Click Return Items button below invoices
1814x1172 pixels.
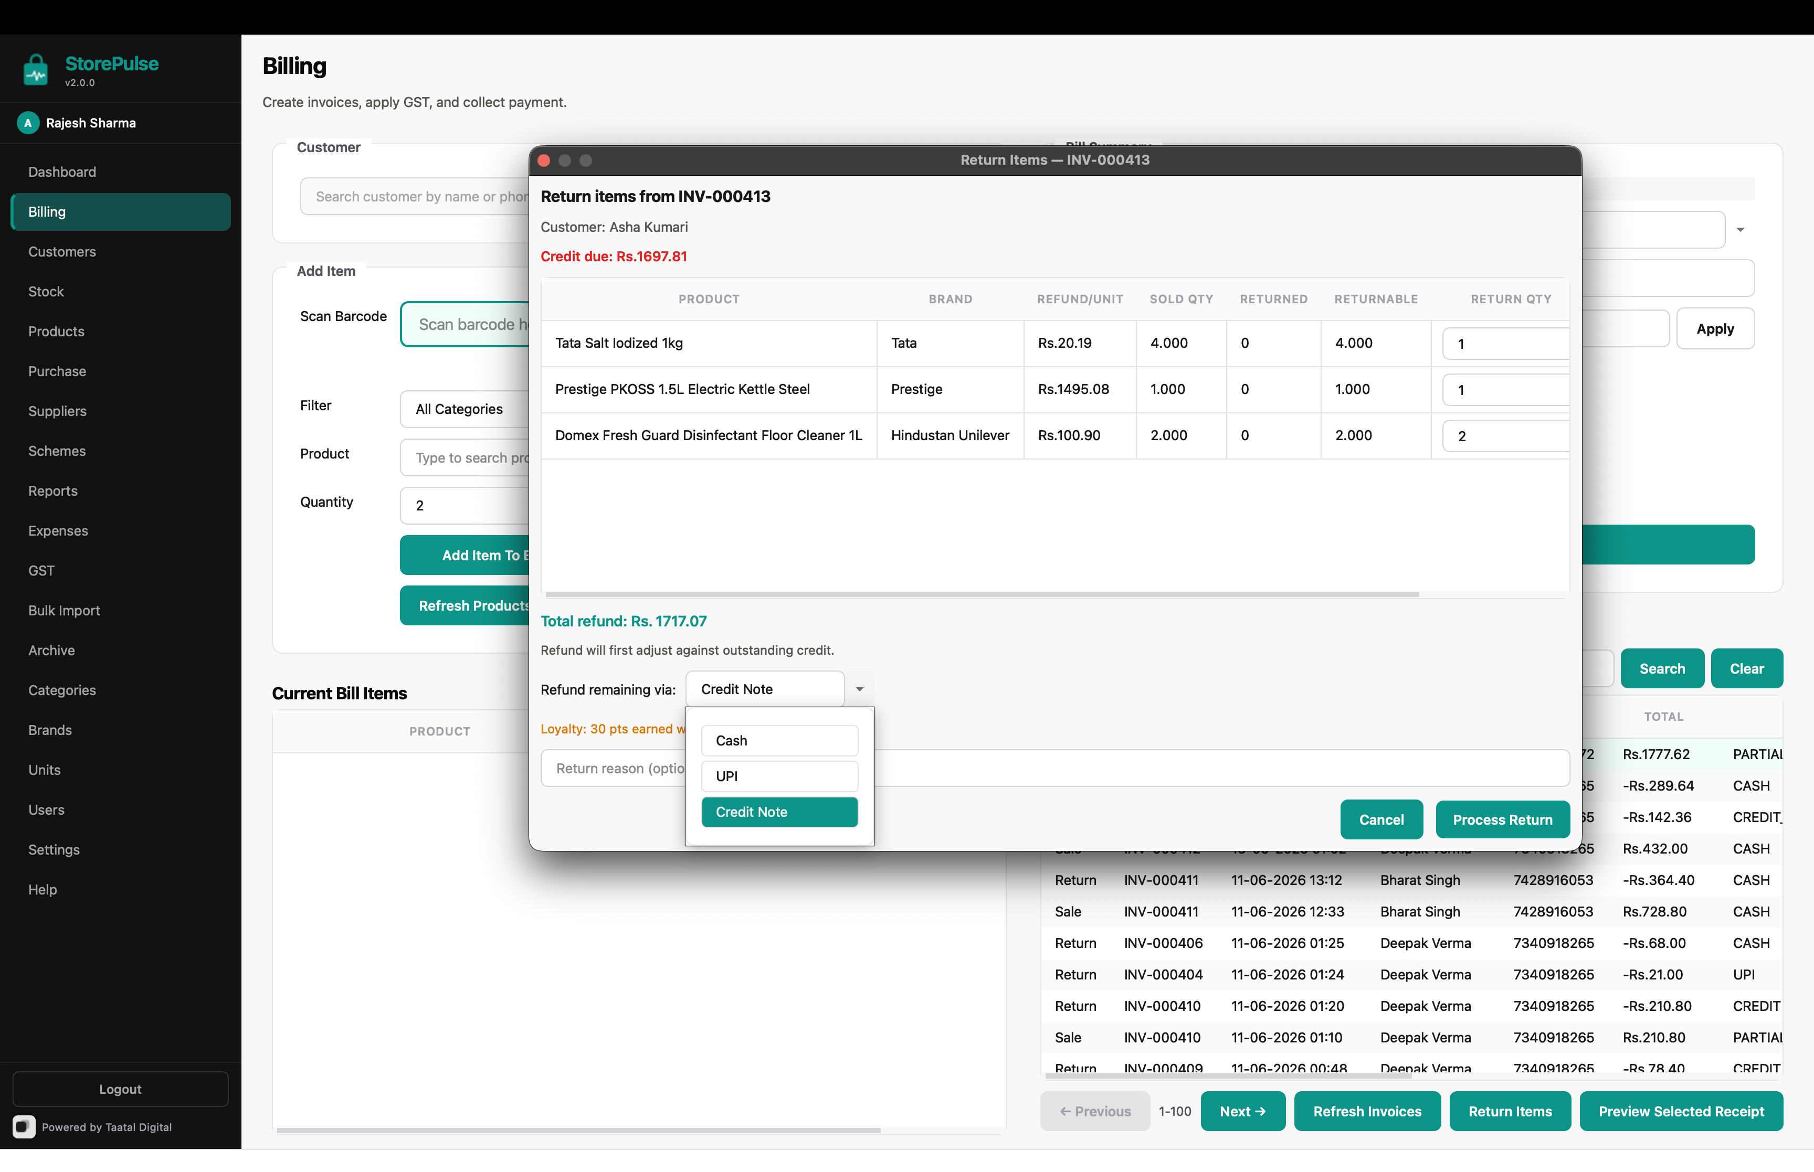[x=1510, y=1111]
